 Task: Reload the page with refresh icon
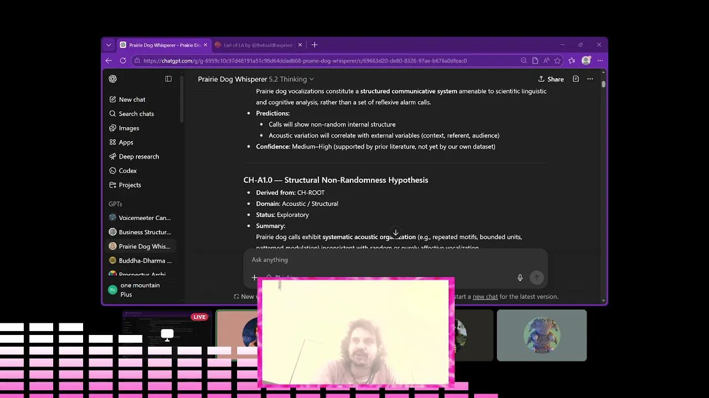(122, 61)
